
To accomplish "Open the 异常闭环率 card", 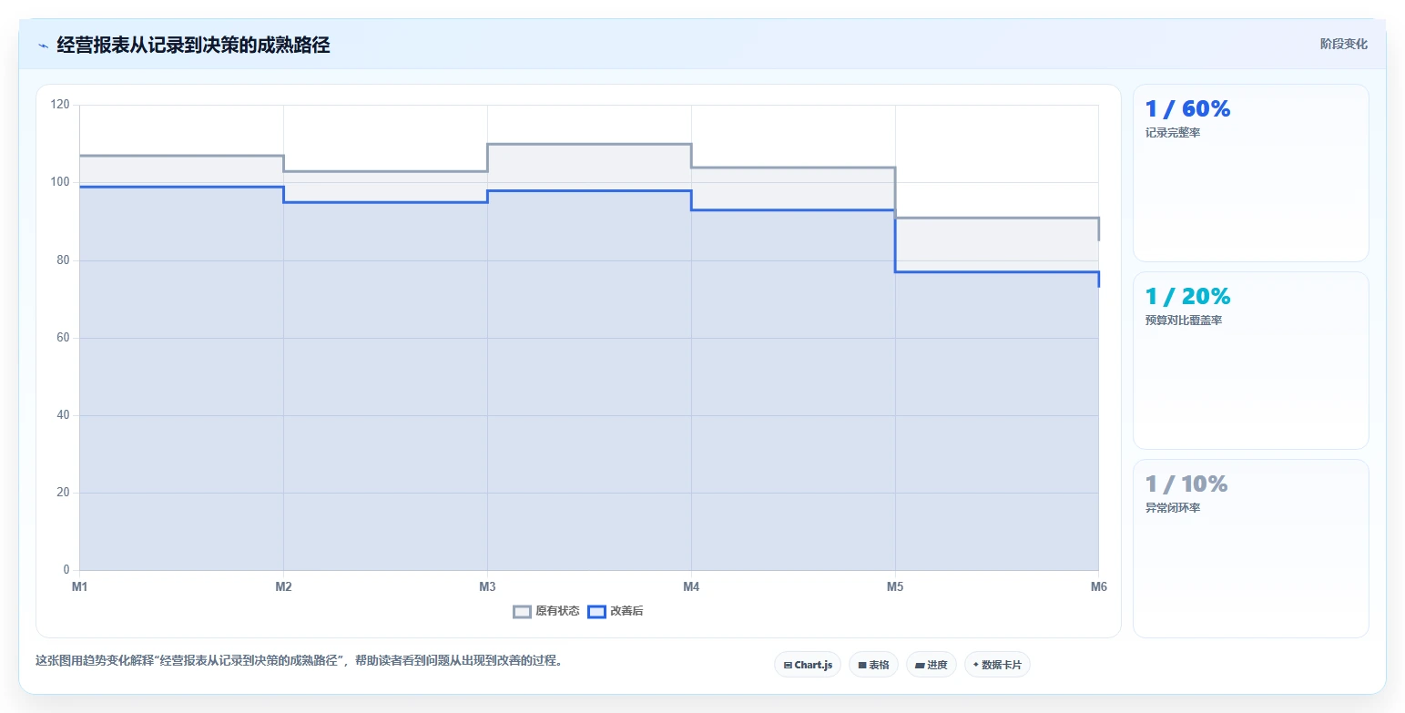I will coord(1250,548).
